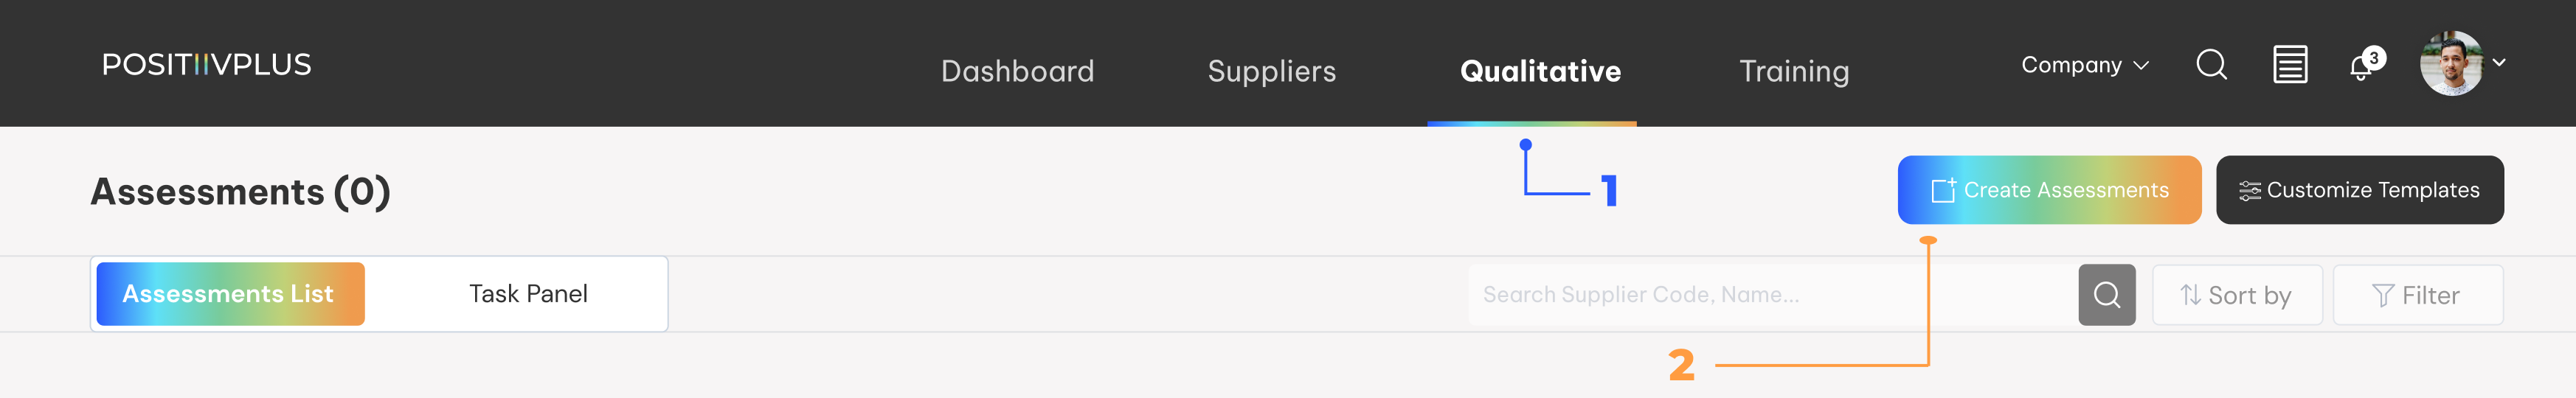
Task: Open Customize Templates
Action: (x=2359, y=190)
